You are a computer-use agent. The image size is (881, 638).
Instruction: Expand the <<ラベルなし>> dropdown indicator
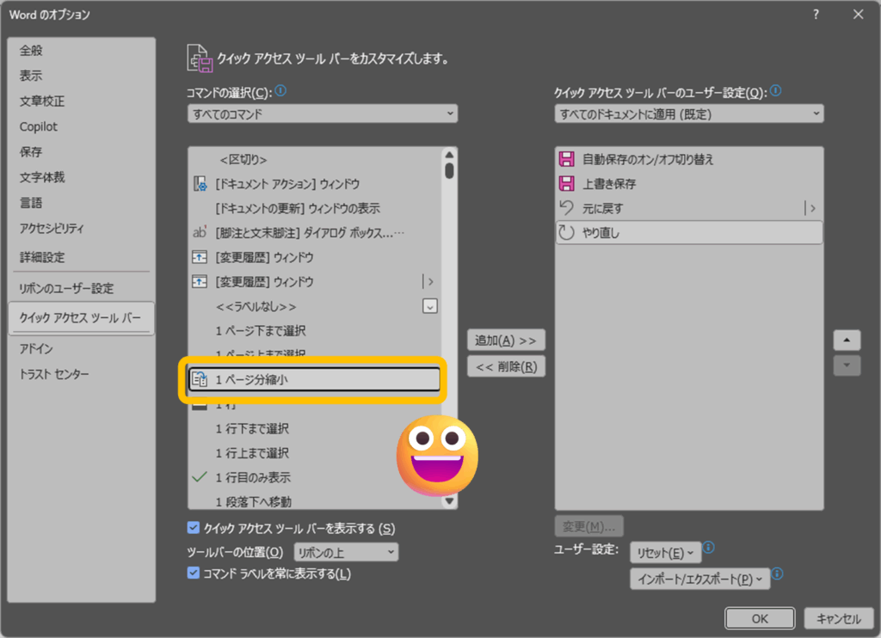click(x=430, y=306)
